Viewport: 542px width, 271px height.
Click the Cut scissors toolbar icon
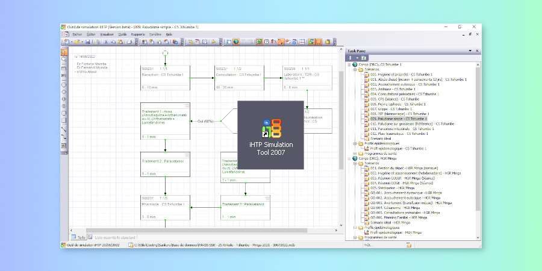point(106,42)
